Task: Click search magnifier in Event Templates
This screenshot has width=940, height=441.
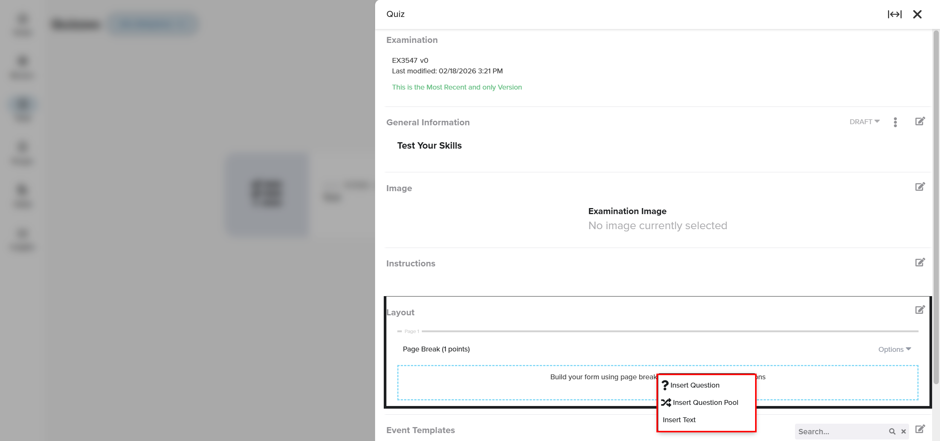Action: click(x=892, y=432)
